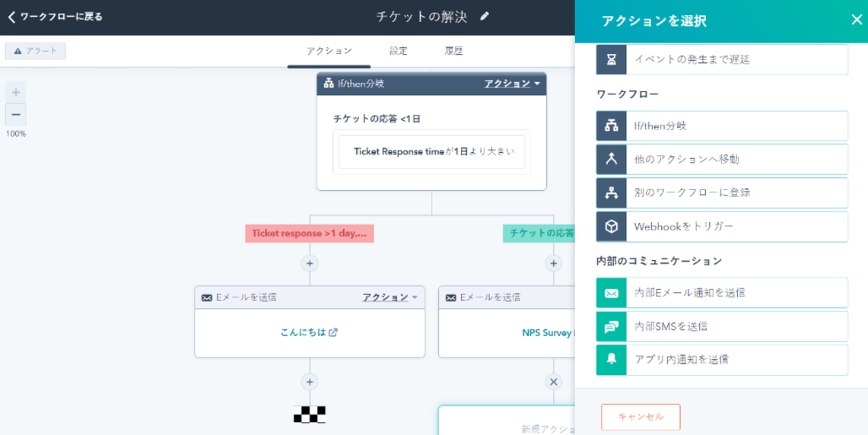The image size is (868, 435).
Task: Zoom in the canvas with plus button
Action: tap(16, 92)
